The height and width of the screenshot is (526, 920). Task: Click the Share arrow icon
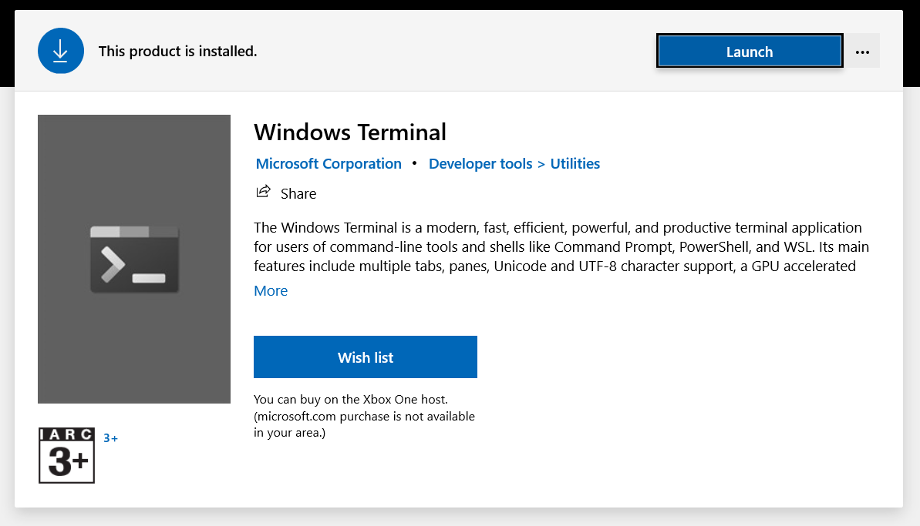pos(264,192)
